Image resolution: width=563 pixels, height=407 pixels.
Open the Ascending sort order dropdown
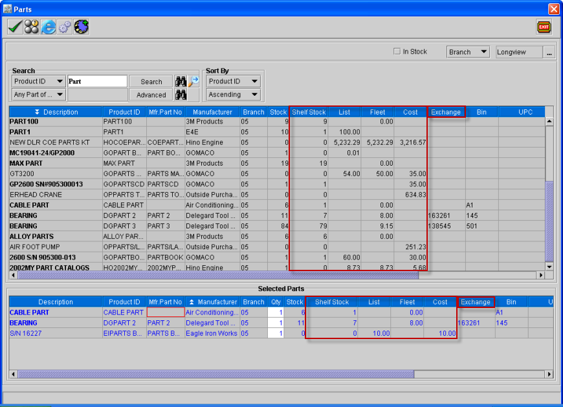pyautogui.click(x=233, y=94)
